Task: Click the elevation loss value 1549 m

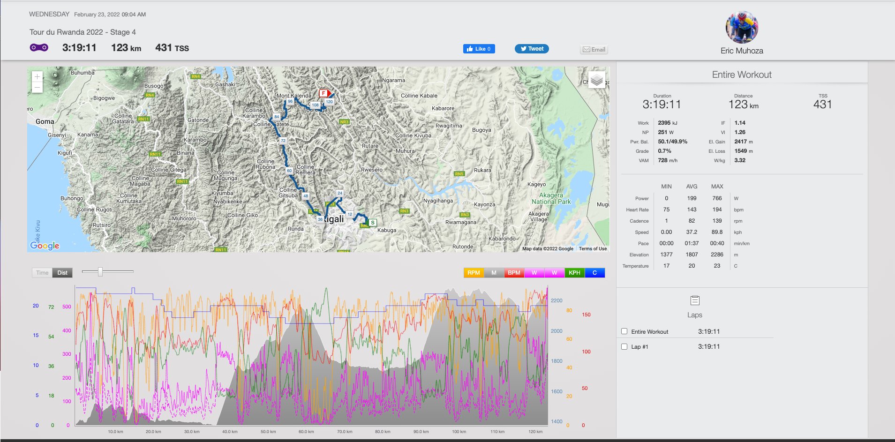Action: coord(744,151)
